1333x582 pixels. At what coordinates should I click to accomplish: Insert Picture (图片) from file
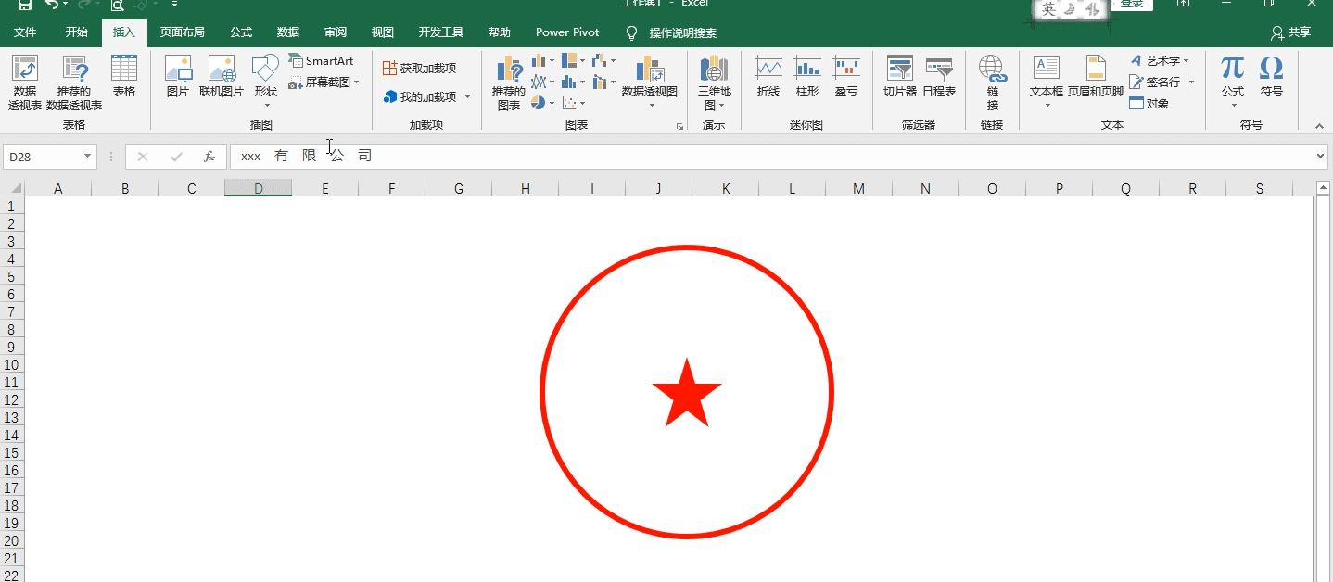click(178, 77)
